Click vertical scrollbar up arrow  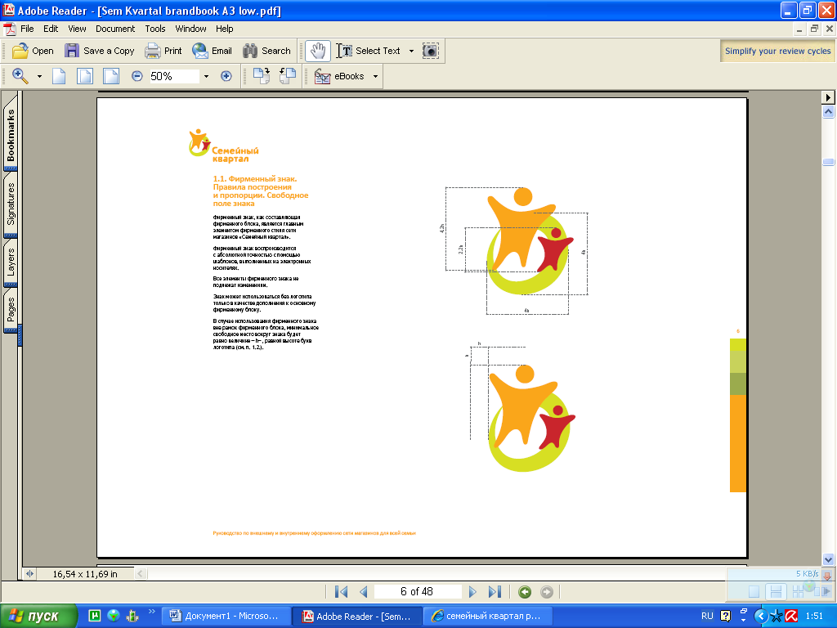[x=828, y=111]
